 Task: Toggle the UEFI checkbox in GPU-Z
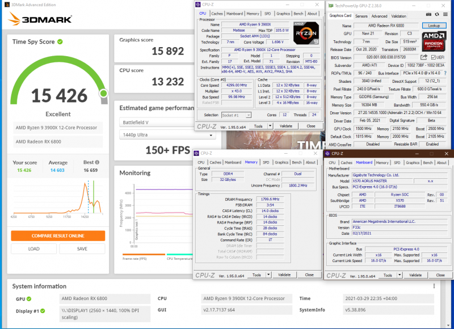coord(432,57)
